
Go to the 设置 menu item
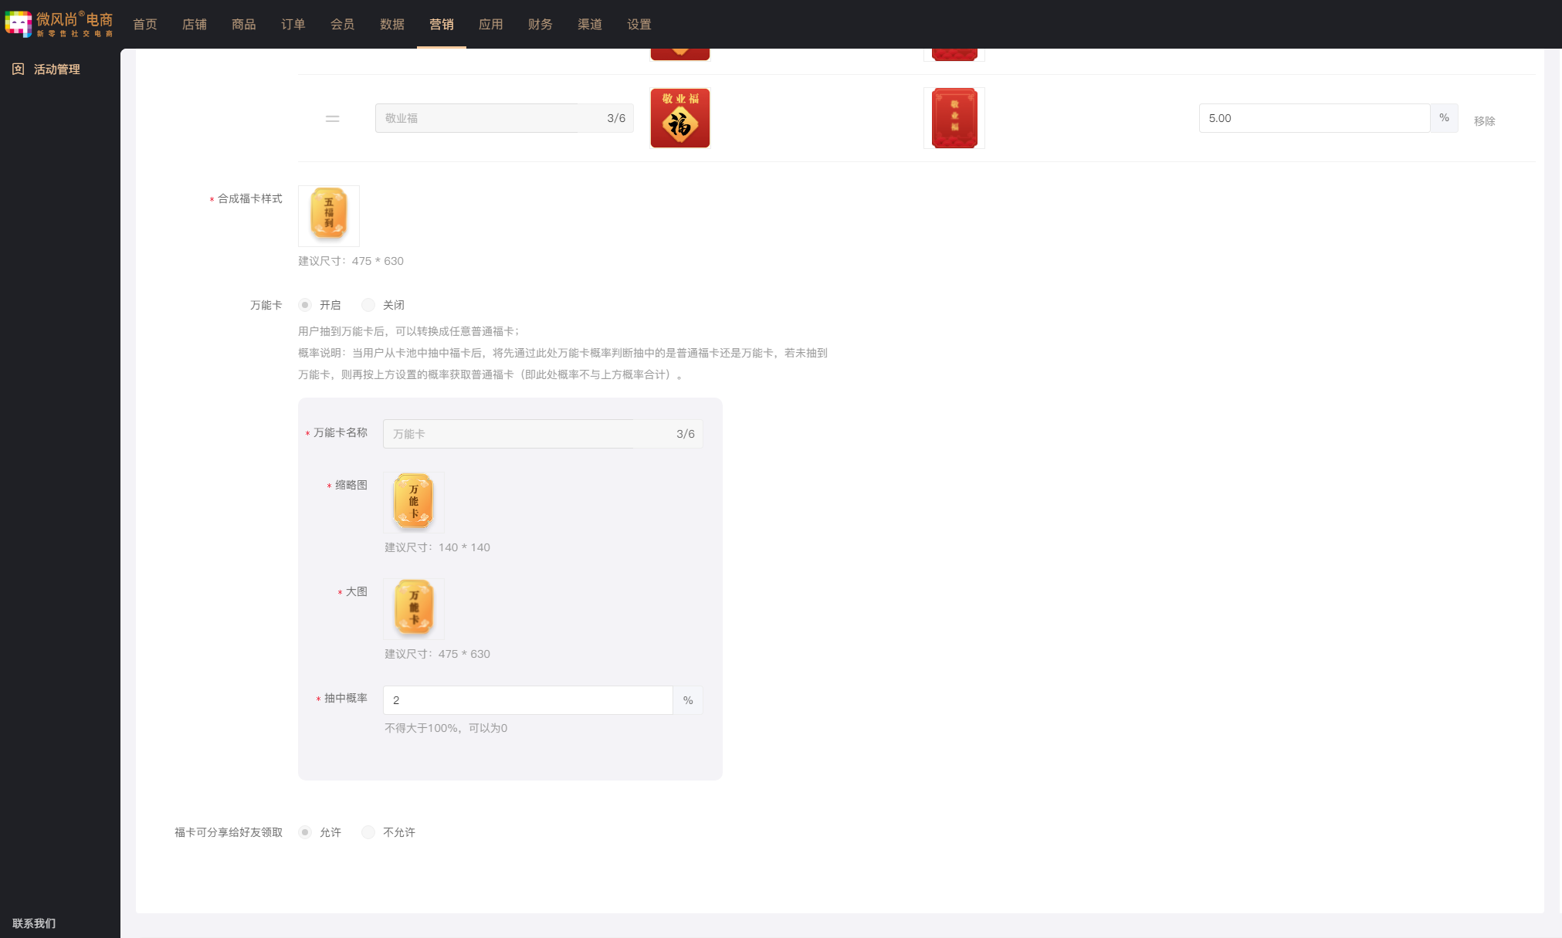coord(639,25)
